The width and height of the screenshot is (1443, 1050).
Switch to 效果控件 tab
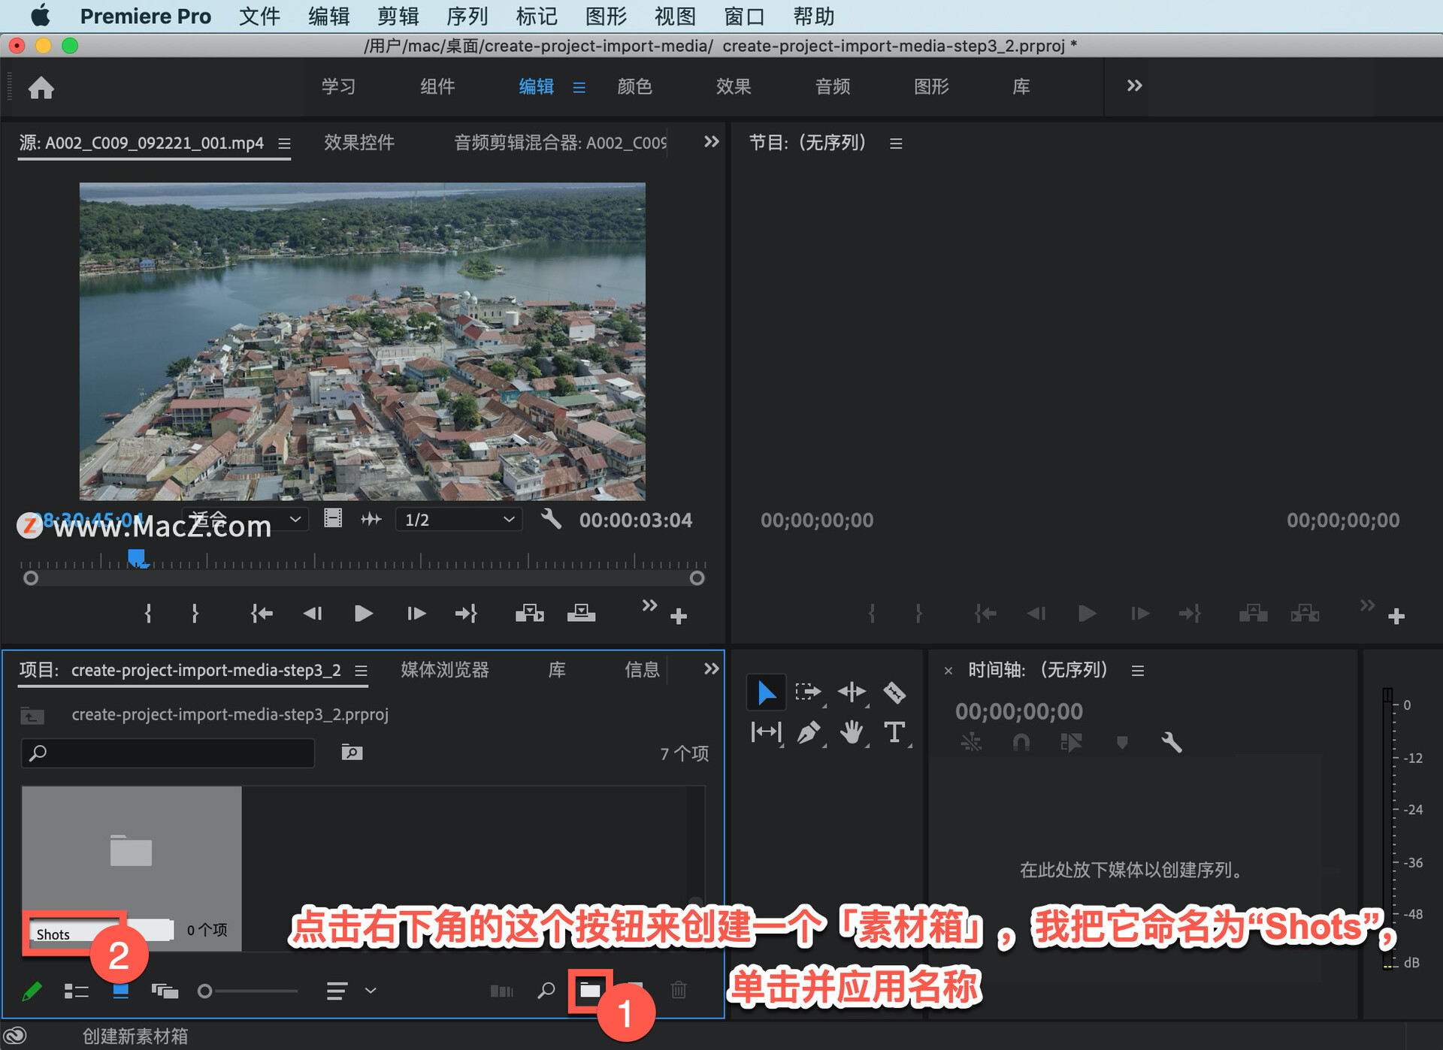point(359,142)
